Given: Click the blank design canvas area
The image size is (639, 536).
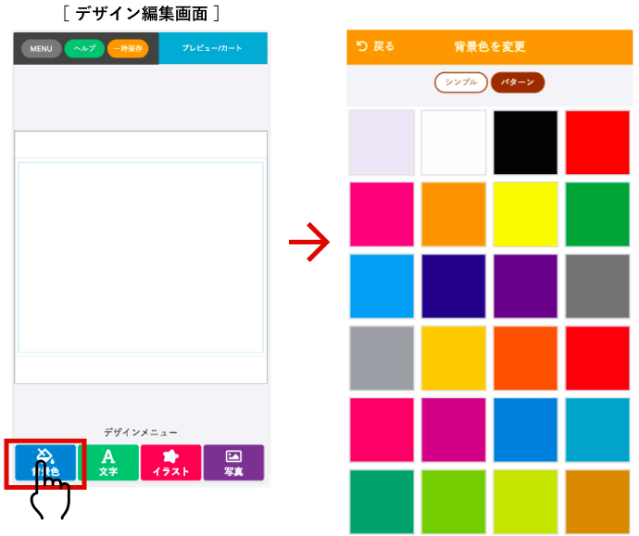Looking at the screenshot, I should coord(141,257).
